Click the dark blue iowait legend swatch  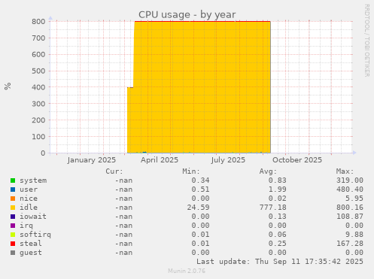tap(13, 217)
